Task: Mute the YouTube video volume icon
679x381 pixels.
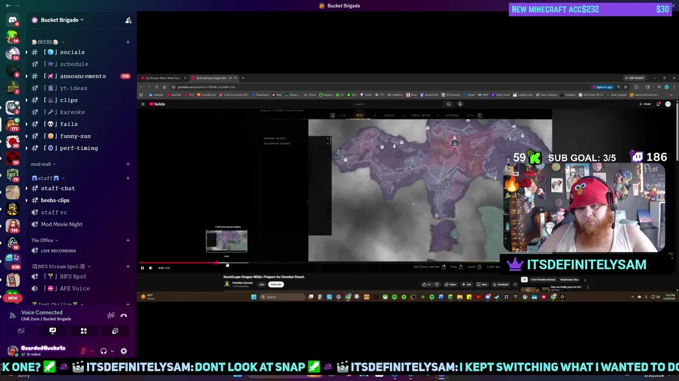Action: 151,268
